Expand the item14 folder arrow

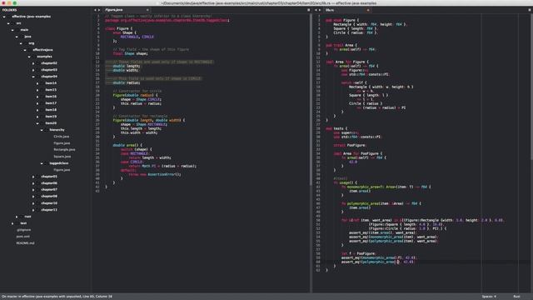coord(37,83)
